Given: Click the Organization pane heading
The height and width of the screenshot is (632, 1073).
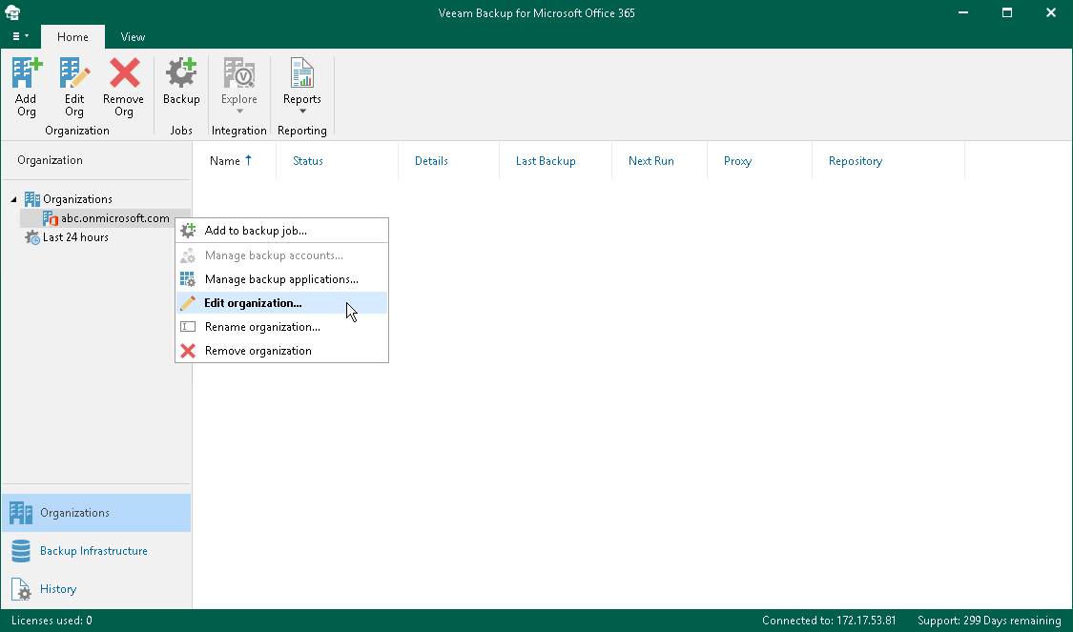Looking at the screenshot, I should [50, 160].
